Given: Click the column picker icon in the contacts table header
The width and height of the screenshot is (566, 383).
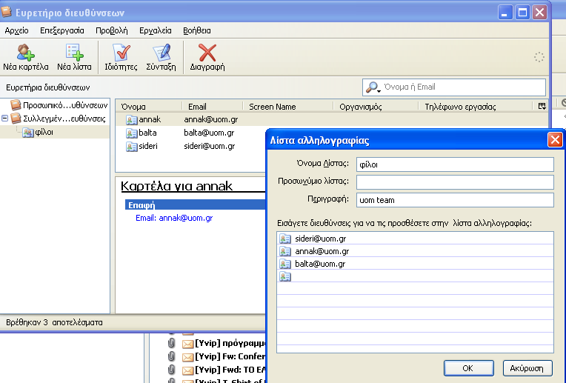Looking at the screenshot, I should 542,106.
